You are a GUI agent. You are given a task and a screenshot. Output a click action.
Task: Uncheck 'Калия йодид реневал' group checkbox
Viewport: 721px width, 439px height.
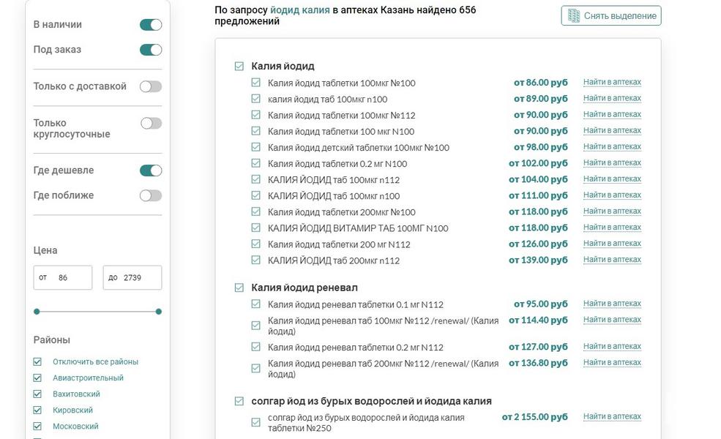(x=239, y=288)
